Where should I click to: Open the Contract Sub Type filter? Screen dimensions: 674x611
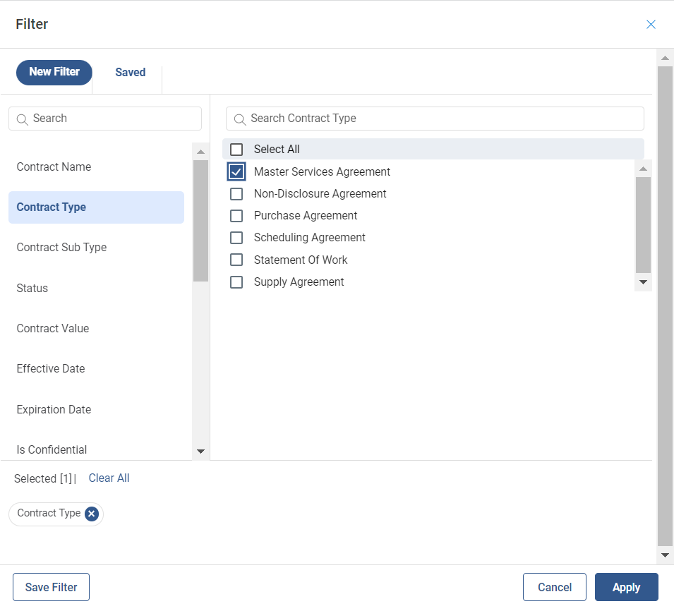click(x=61, y=248)
